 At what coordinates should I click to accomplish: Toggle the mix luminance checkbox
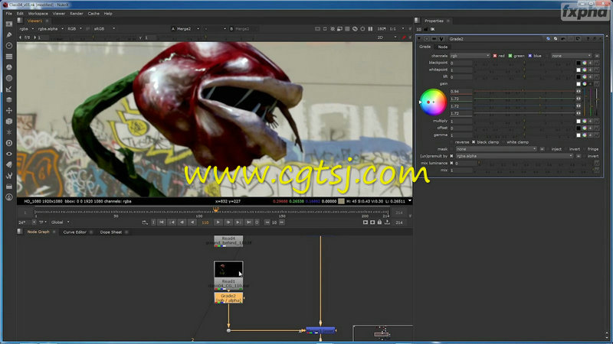(x=451, y=163)
